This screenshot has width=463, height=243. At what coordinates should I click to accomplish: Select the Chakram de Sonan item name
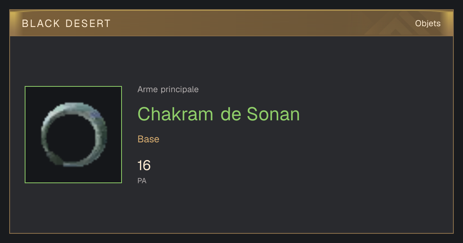coord(218,114)
